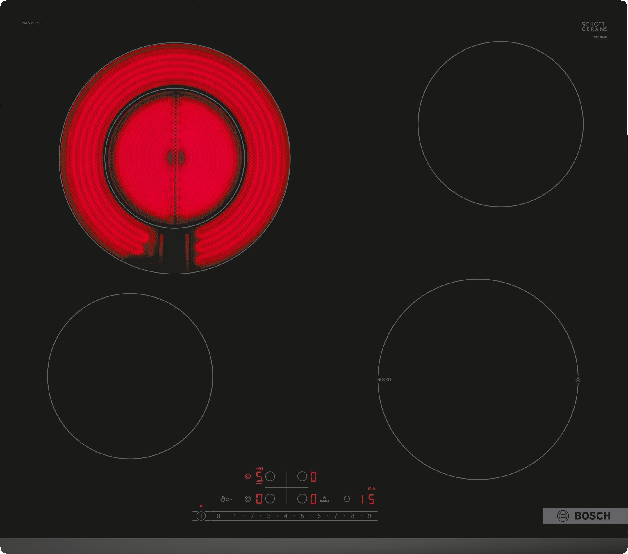
Task: Tap the hand cleaning-pause icon
Action: tap(222, 500)
